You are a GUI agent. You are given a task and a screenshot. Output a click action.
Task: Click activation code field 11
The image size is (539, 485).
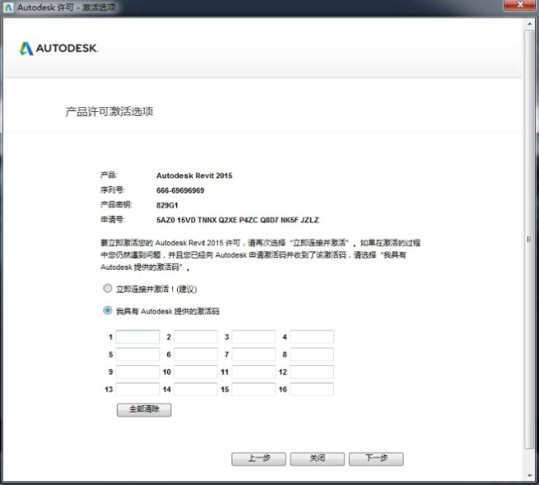point(253,371)
